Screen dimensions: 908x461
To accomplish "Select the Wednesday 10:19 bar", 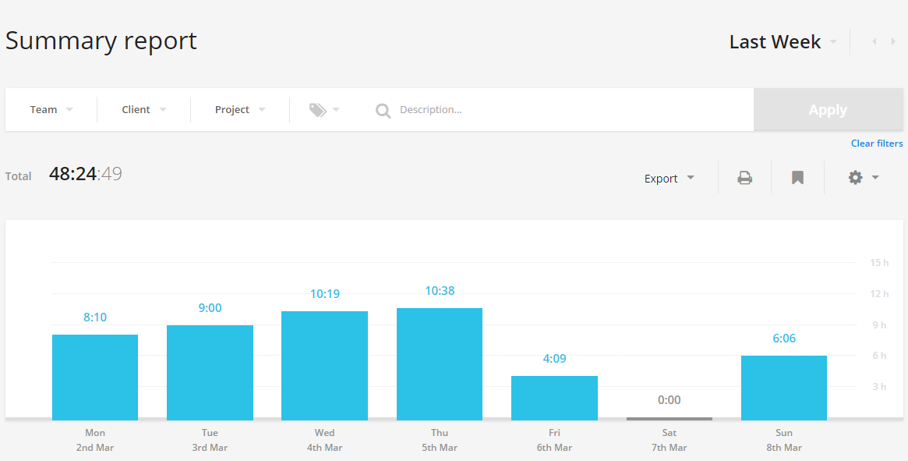I will pyautogui.click(x=324, y=366).
